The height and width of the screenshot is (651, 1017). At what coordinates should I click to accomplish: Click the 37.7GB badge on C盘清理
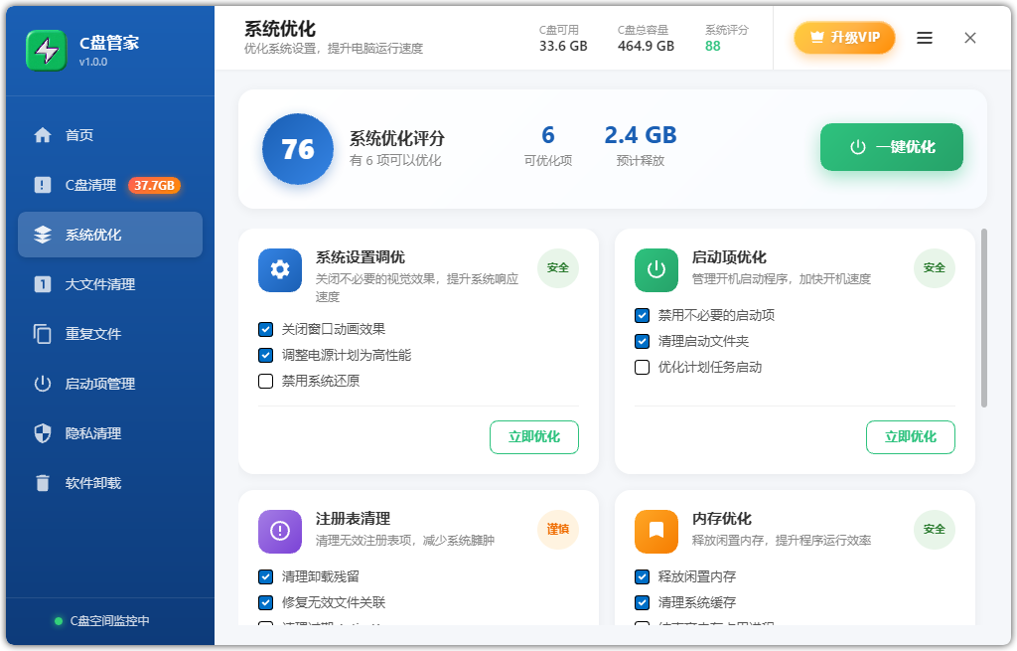tap(154, 185)
